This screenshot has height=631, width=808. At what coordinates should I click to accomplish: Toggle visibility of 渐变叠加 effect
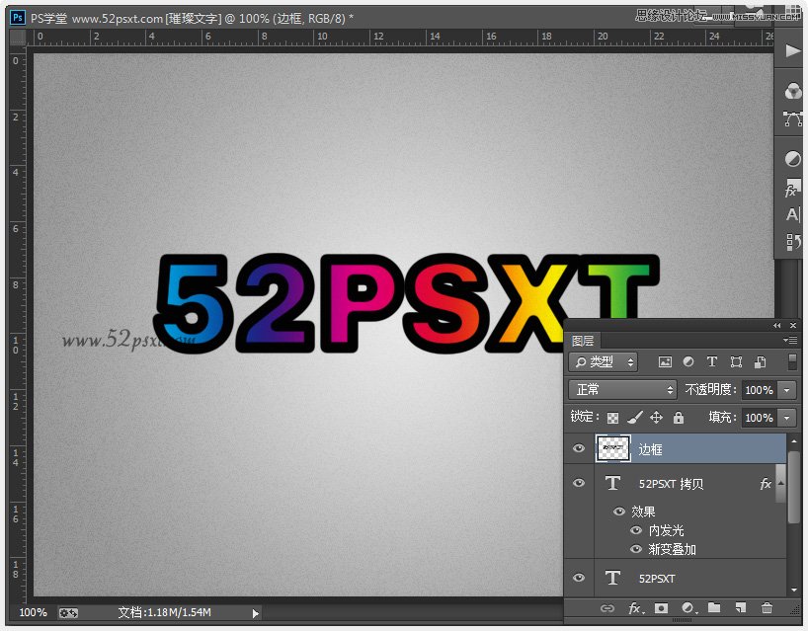(x=636, y=549)
